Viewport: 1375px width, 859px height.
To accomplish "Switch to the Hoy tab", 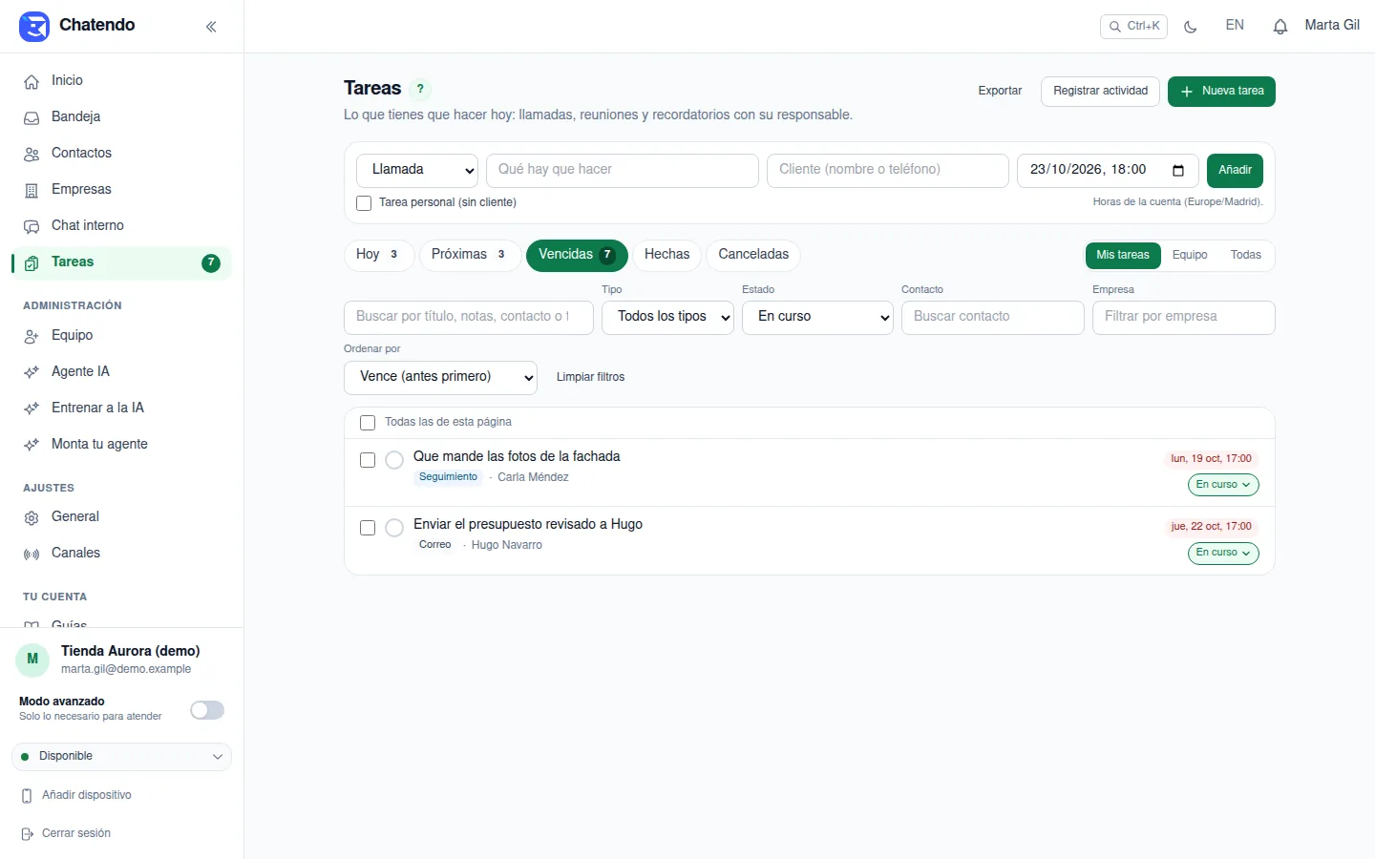I will click(378, 255).
